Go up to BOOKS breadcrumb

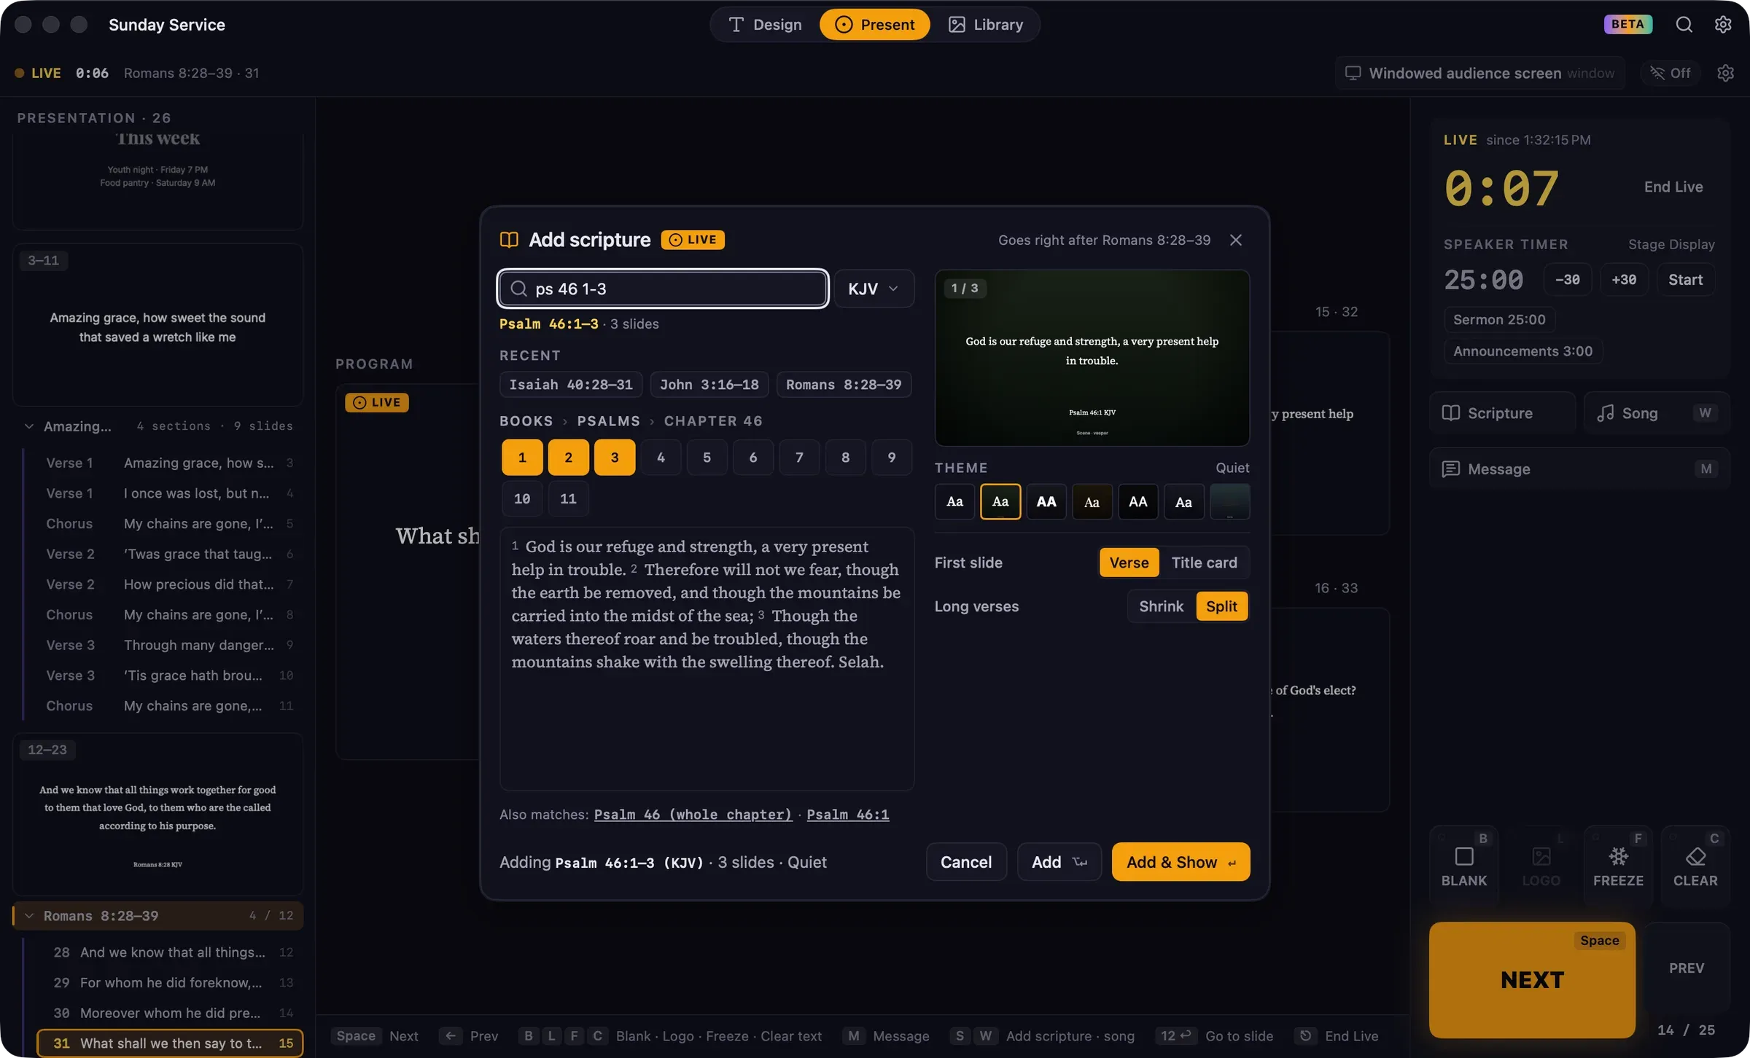click(x=526, y=421)
